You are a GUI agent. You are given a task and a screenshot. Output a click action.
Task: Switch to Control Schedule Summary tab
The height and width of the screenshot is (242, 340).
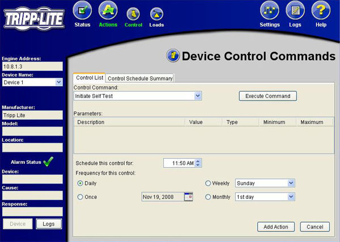click(x=140, y=78)
